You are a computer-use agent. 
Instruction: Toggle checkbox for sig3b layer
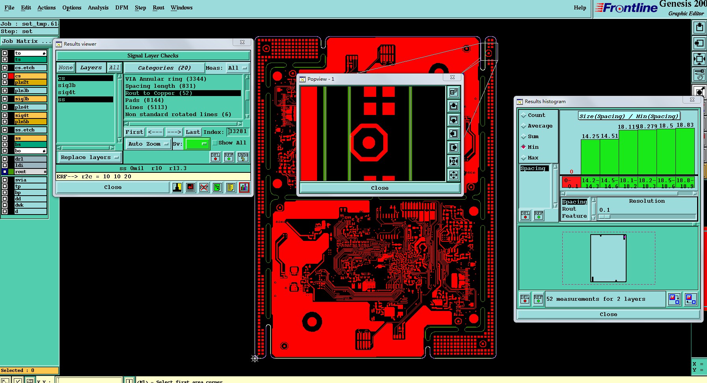pos(5,99)
